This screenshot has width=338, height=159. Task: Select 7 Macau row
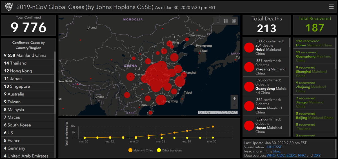coord(27,117)
